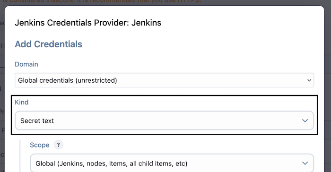Viewport: 331px width, 172px height.
Task: Click the Jenkins Credentials Provider dialog title
Action: point(88,23)
